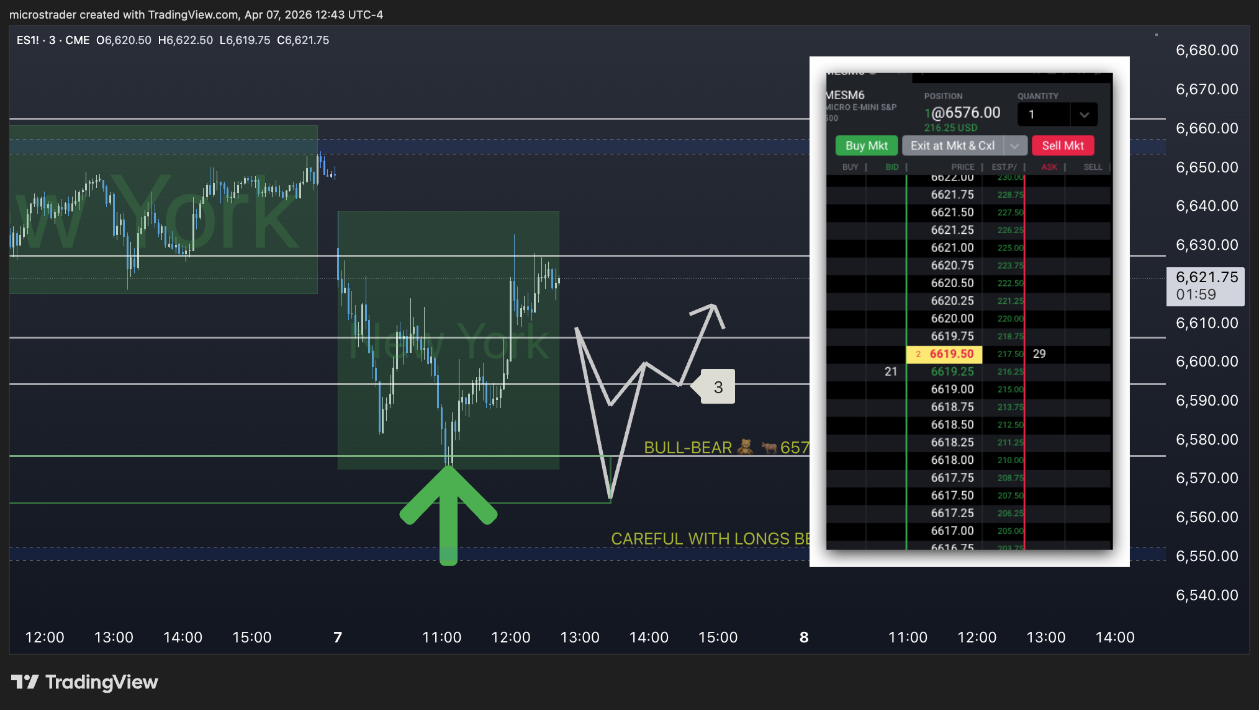This screenshot has width=1259, height=710.
Task: Click the green Buy Mkt button
Action: click(866, 146)
